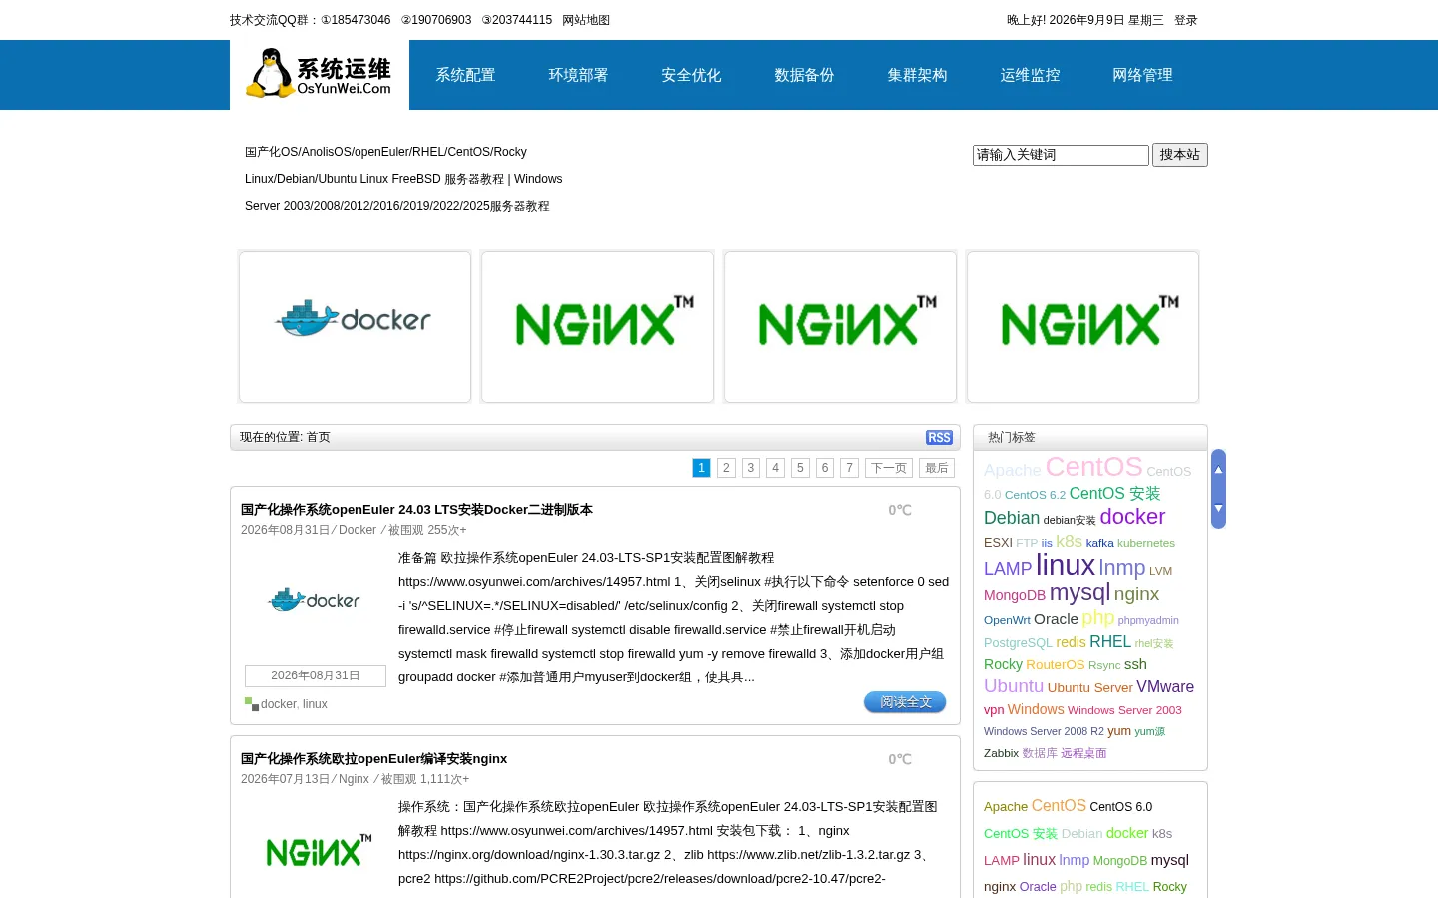The height and width of the screenshot is (898, 1438).
Task: Select the 远程桌面 tag in 热门标签
Action: pos(1083,754)
